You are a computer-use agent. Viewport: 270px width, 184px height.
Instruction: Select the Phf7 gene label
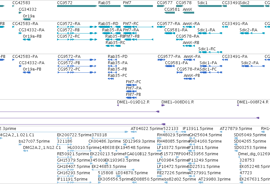tap(127, 3)
